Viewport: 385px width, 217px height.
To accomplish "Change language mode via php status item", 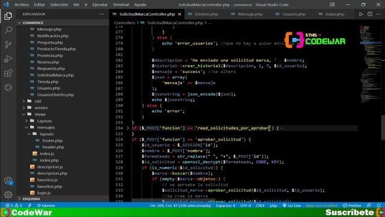I will tap(273, 206).
